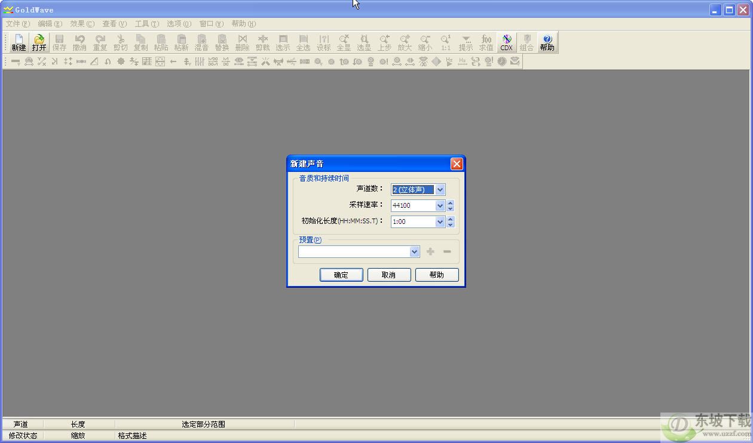Click the plus button to add a preset

430,251
